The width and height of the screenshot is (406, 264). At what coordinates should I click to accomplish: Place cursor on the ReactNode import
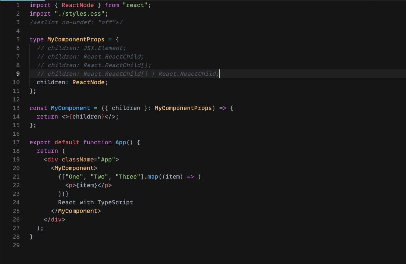(78, 5)
